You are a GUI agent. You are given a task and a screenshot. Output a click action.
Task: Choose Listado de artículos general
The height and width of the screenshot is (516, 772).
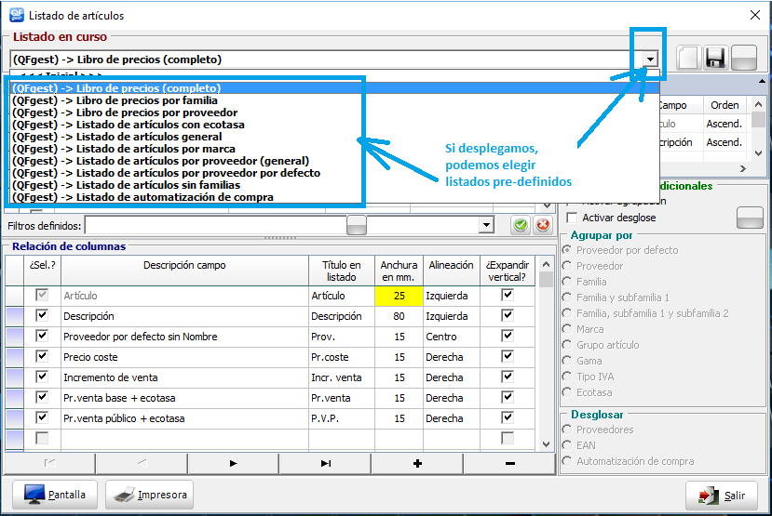(335, 137)
